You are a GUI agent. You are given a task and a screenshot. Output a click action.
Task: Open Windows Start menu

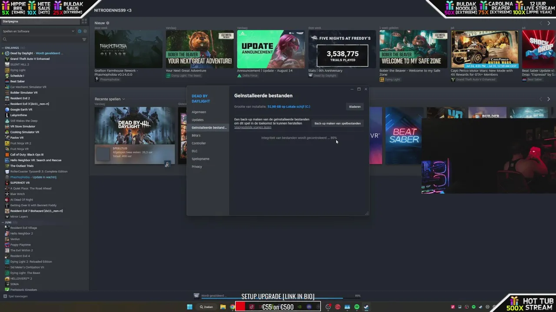pos(190,307)
